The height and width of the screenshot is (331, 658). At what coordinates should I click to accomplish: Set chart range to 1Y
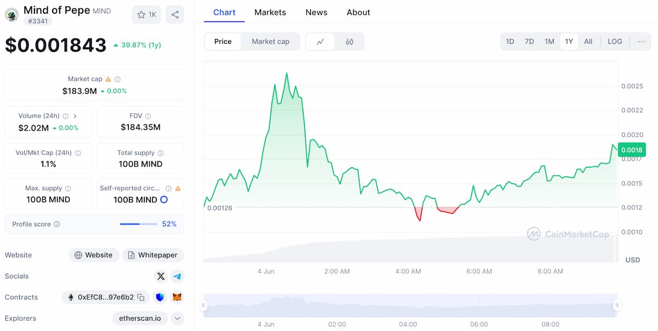tap(569, 42)
